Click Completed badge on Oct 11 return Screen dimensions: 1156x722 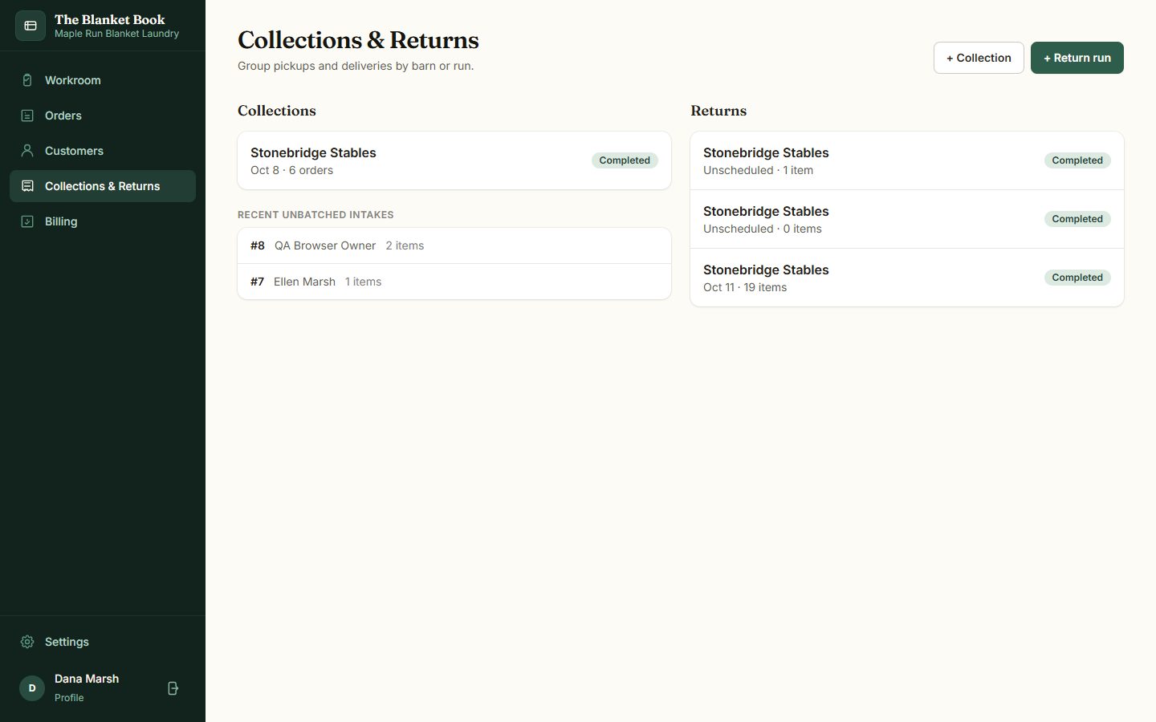click(x=1077, y=278)
